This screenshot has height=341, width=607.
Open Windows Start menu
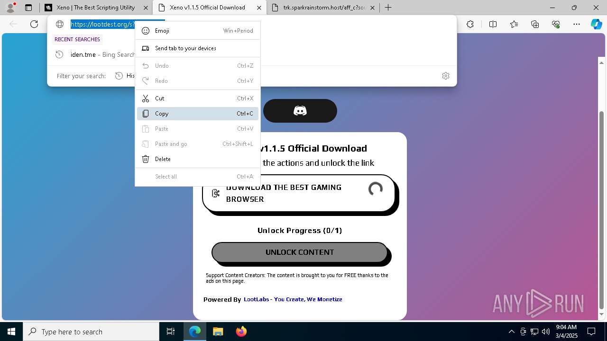click(11, 332)
